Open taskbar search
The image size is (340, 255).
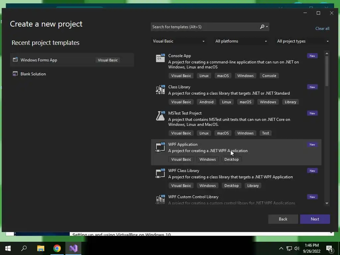24,248
